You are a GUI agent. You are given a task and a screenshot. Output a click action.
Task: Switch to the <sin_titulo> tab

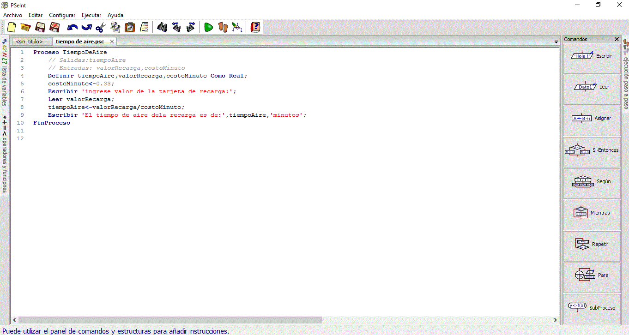point(29,42)
